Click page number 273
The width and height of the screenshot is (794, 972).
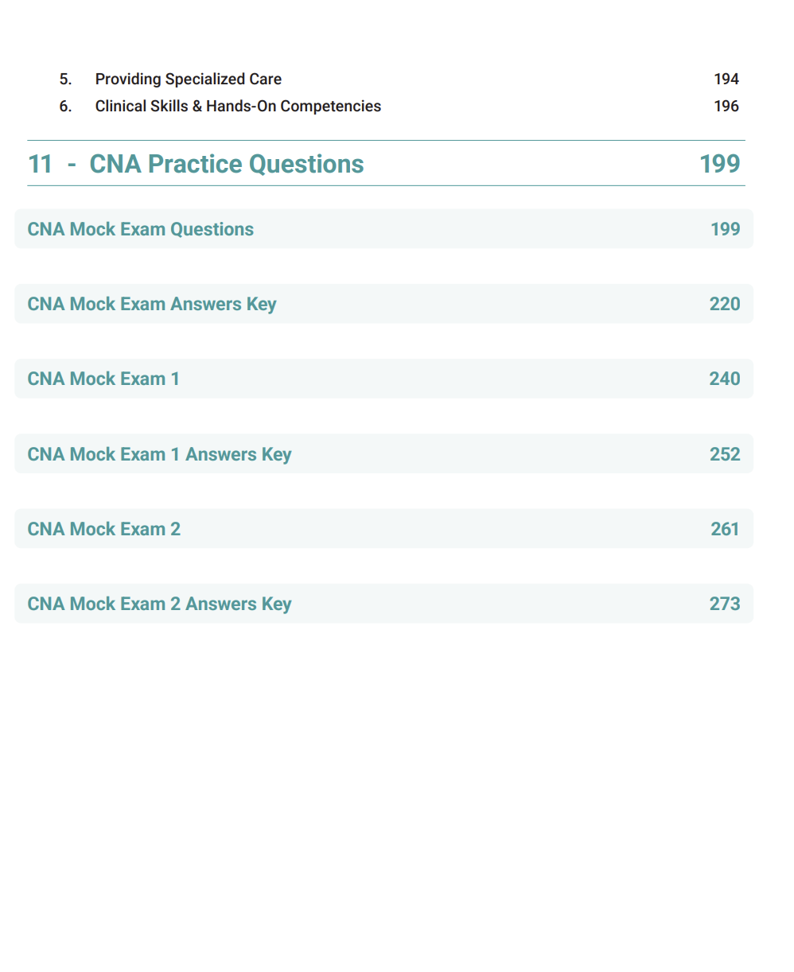[x=724, y=604]
